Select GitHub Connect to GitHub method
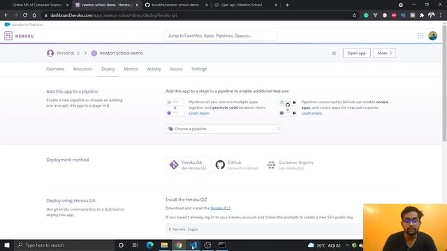 (x=237, y=165)
